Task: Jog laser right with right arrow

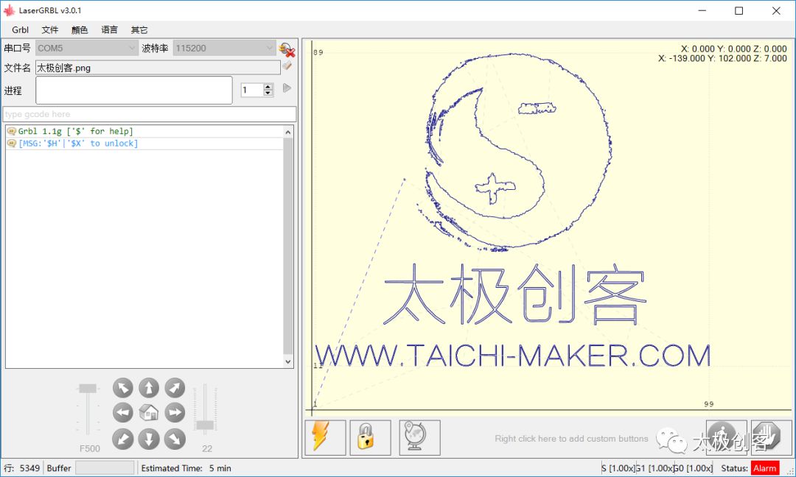Action: click(175, 413)
